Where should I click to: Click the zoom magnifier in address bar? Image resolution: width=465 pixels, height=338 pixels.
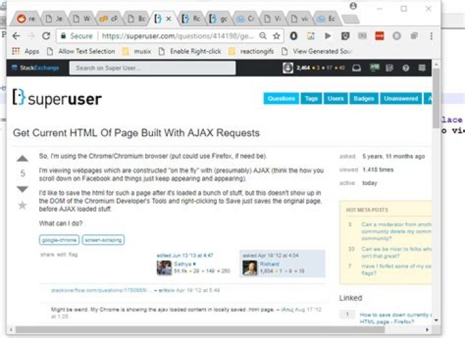pos(263,36)
